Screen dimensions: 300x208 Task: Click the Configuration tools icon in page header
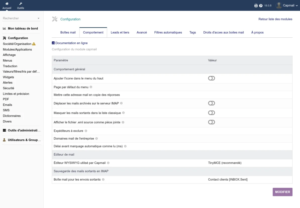pyautogui.click(x=55, y=19)
